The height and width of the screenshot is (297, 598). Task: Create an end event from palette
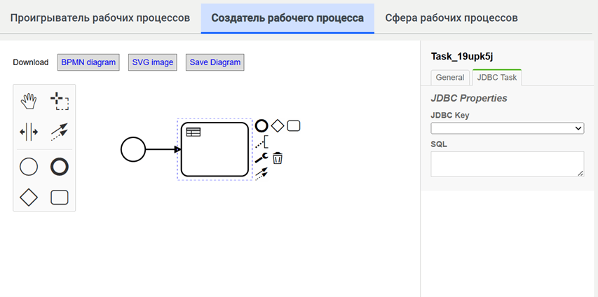click(x=60, y=167)
